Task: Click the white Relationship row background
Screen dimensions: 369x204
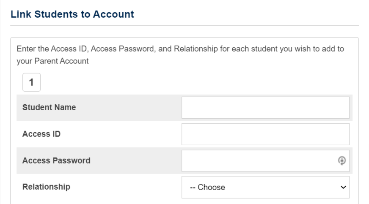Action: pyautogui.click(x=127, y=187)
